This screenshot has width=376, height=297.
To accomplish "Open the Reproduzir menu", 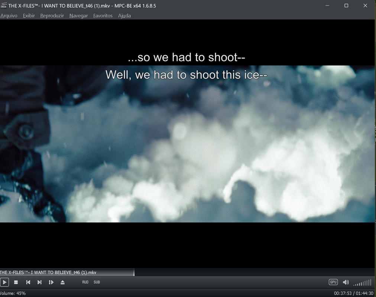I will 52,16.
